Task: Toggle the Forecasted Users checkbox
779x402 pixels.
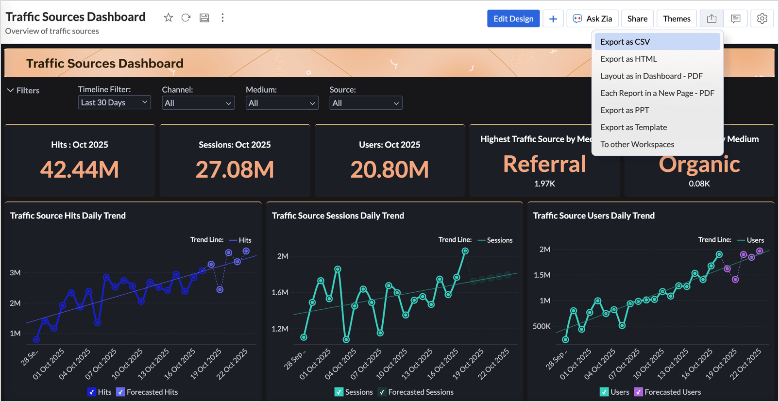Action: point(638,392)
